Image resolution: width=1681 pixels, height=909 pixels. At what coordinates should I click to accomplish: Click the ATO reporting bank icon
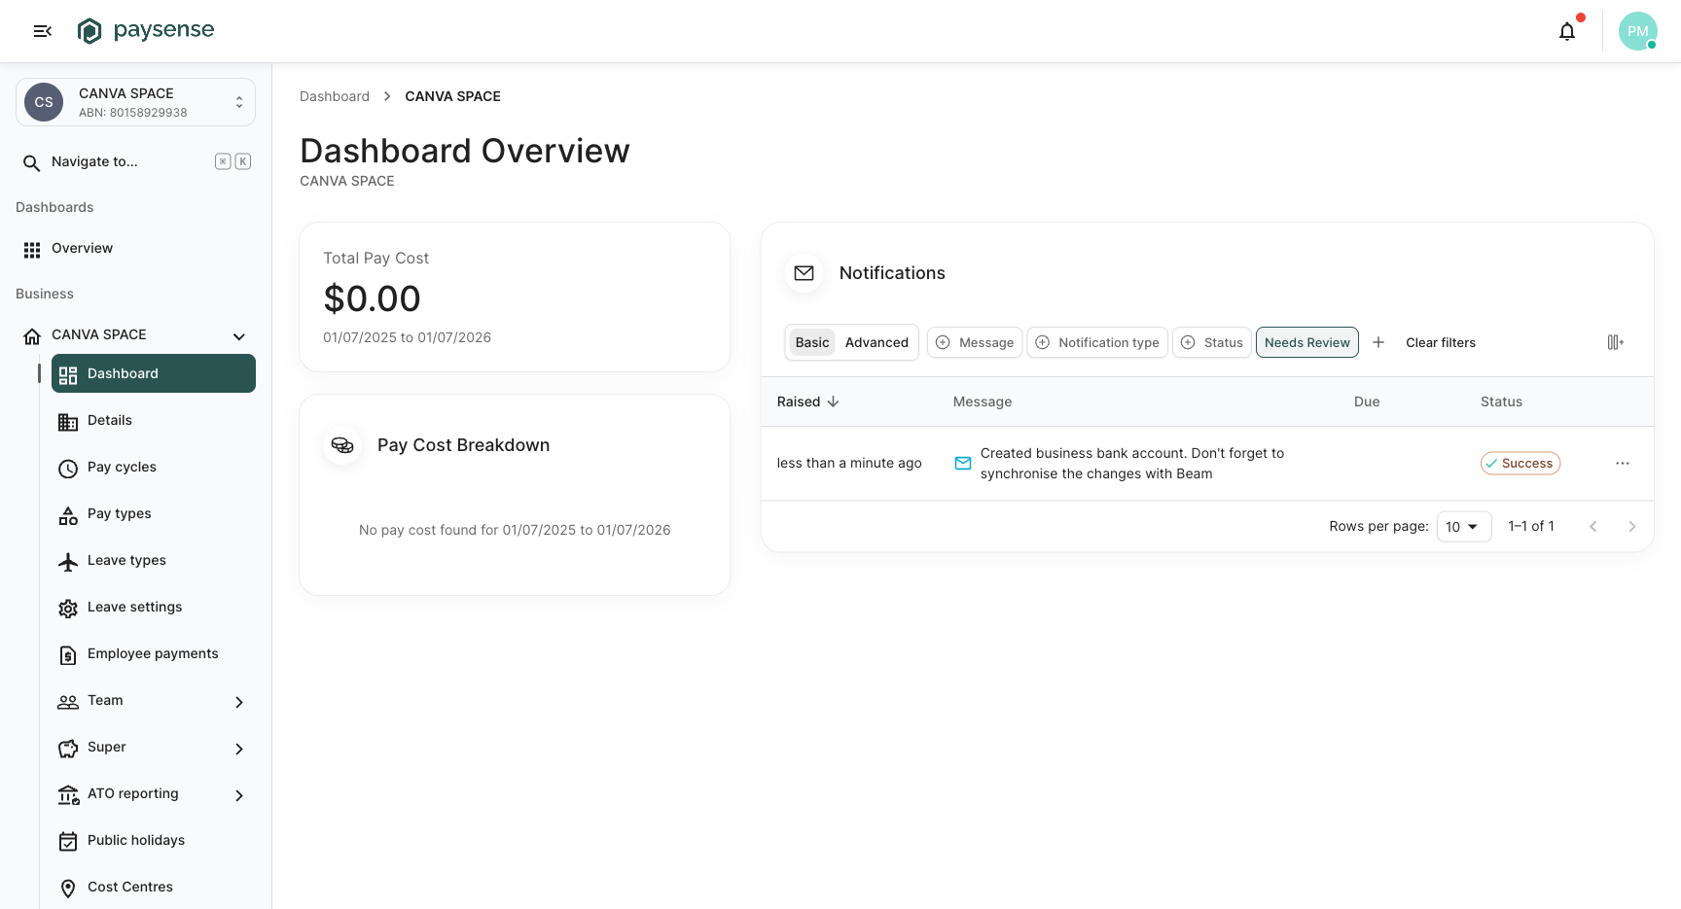point(68,795)
